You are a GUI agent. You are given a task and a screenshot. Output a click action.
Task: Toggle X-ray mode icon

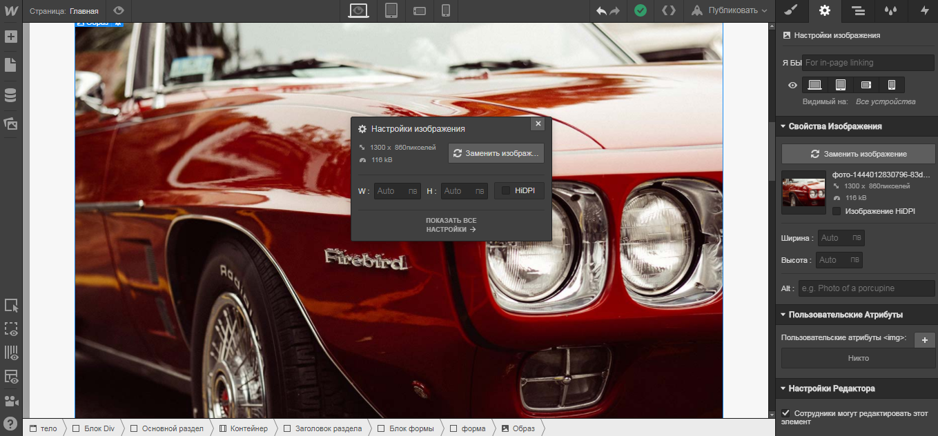[10, 377]
